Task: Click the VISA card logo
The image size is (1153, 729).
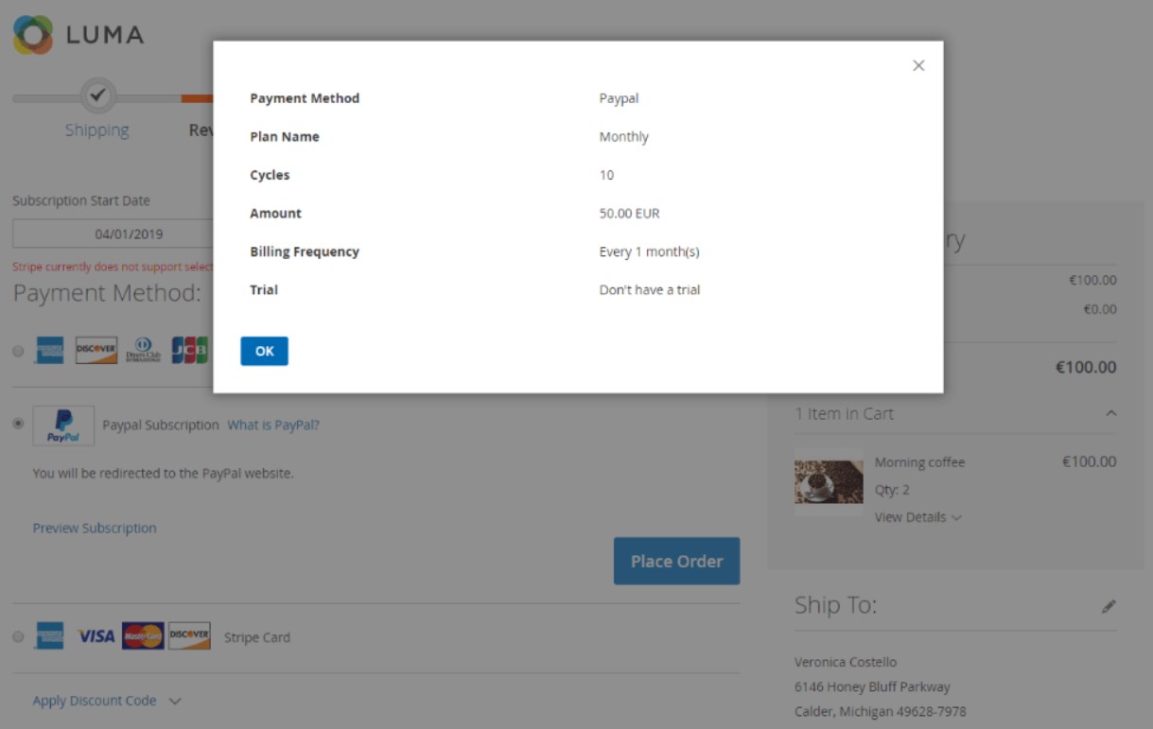Action: tap(96, 636)
